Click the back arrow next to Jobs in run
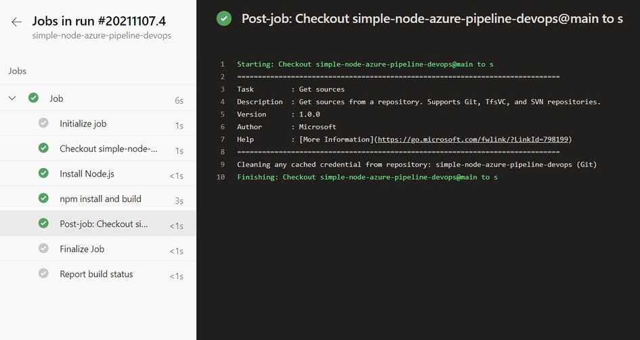The height and width of the screenshot is (340, 640). (x=16, y=22)
